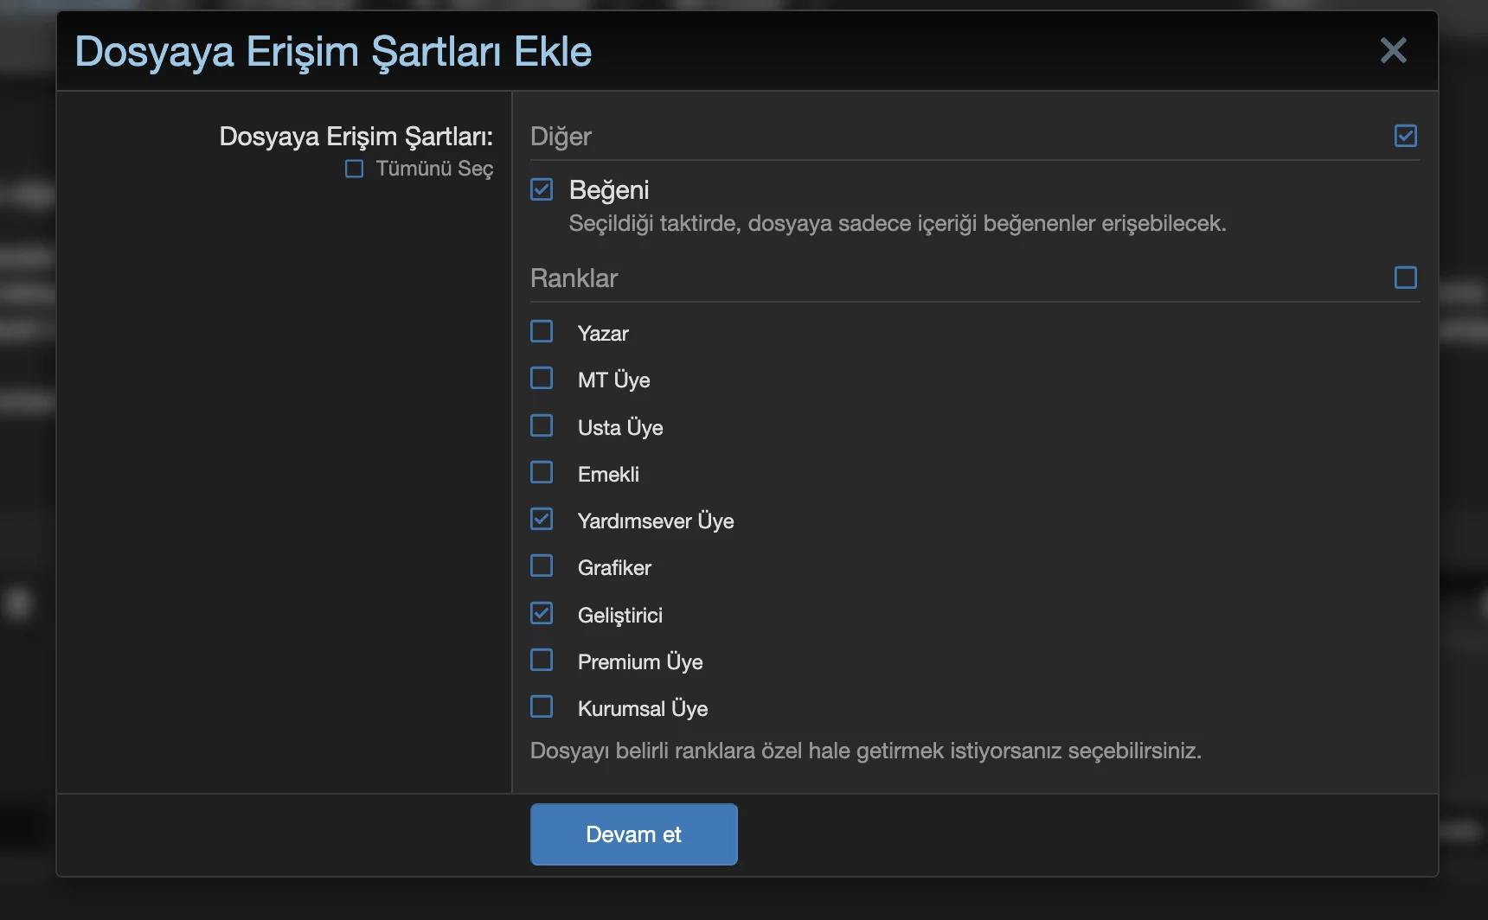This screenshot has height=920, width=1488.
Task: Click the Geliştirici label text
Action: pyautogui.click(x=620, y=616)
